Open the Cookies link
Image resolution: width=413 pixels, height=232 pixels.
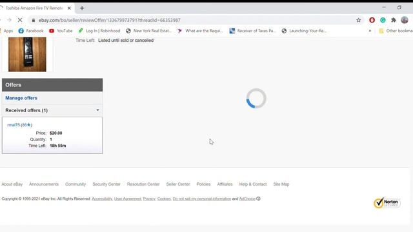point(164,199)
